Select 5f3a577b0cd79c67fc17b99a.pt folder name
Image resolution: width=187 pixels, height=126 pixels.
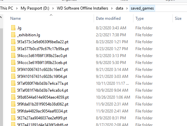pos(43,49)
